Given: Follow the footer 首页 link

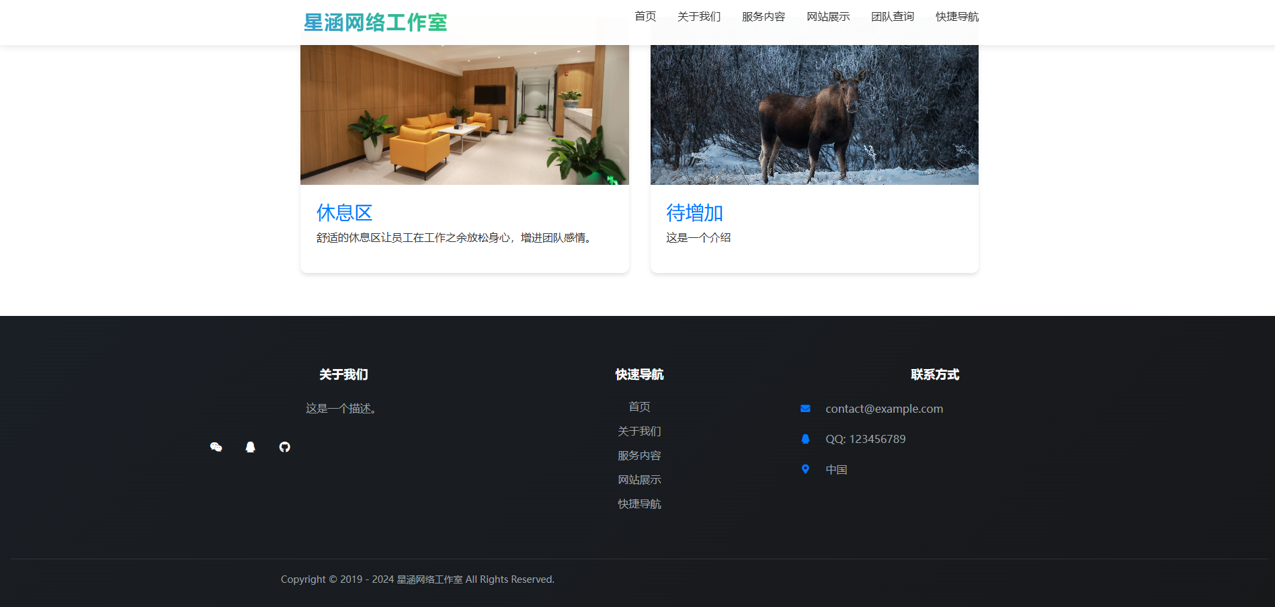Looking at the screenshot, I should pyautogui.click(x=639, y=407).
